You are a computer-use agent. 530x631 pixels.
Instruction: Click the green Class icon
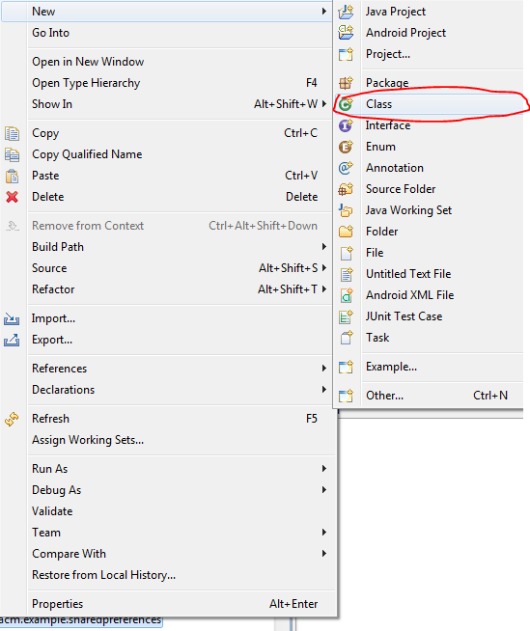tap(346, 104)
